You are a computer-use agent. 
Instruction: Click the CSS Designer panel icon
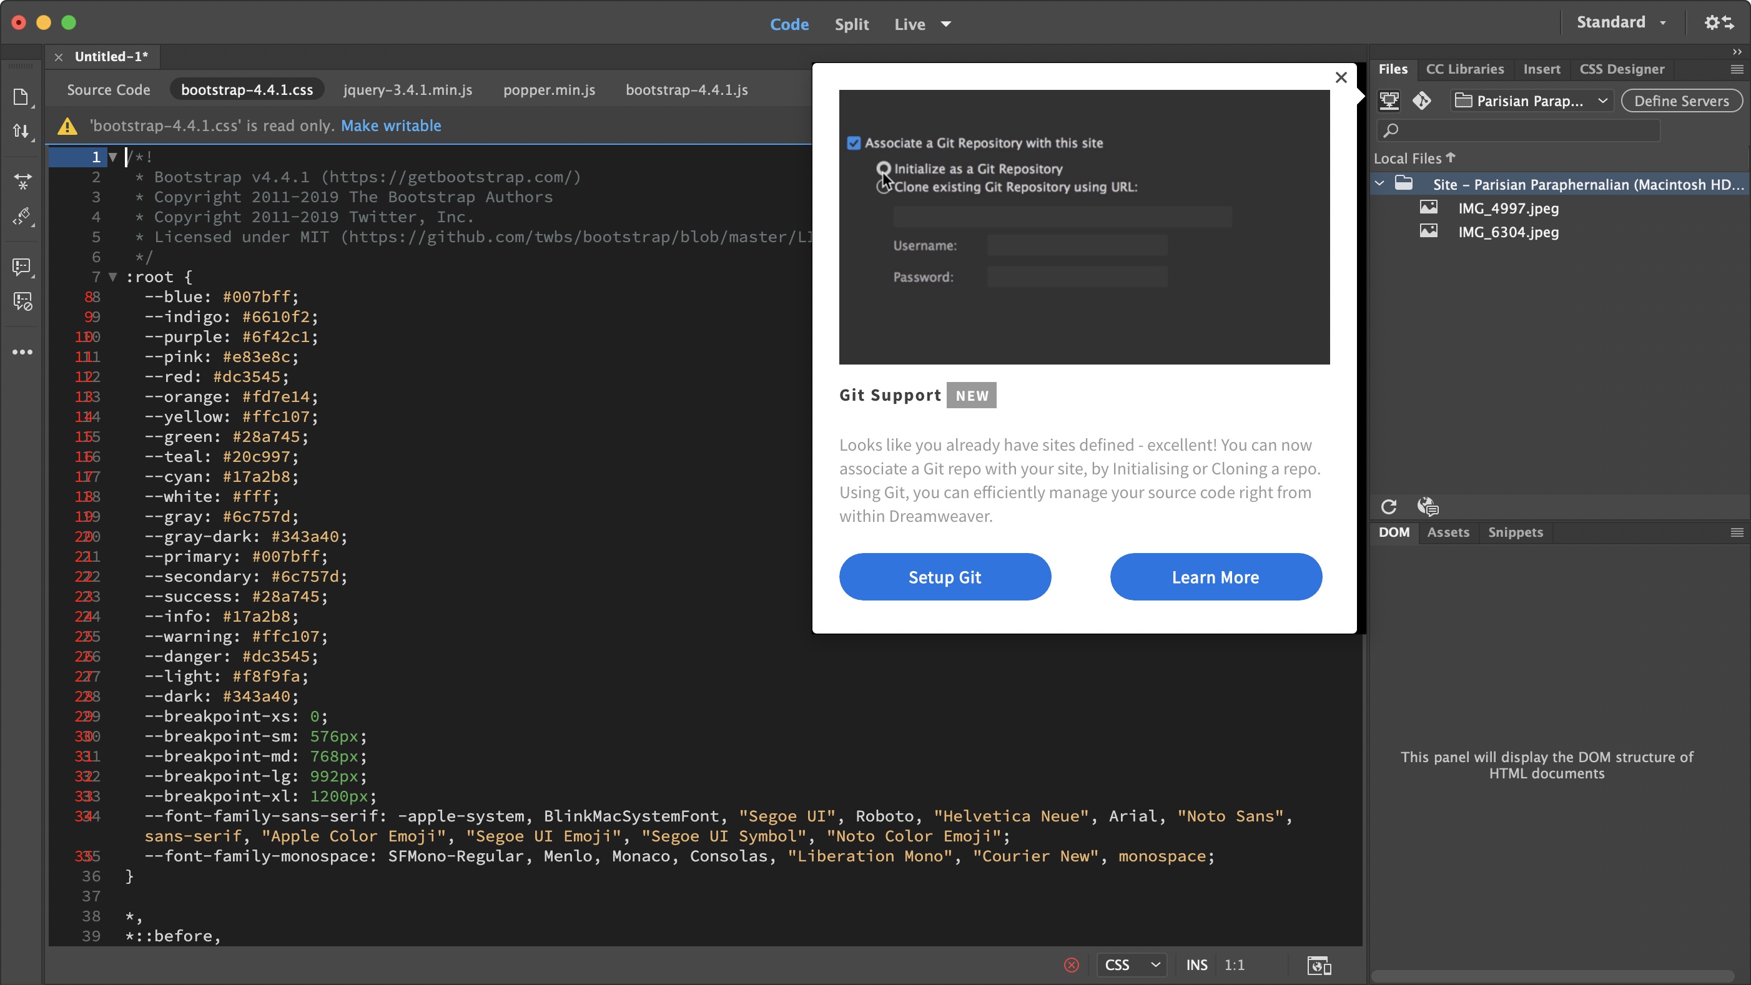[x=1621, y=69]
